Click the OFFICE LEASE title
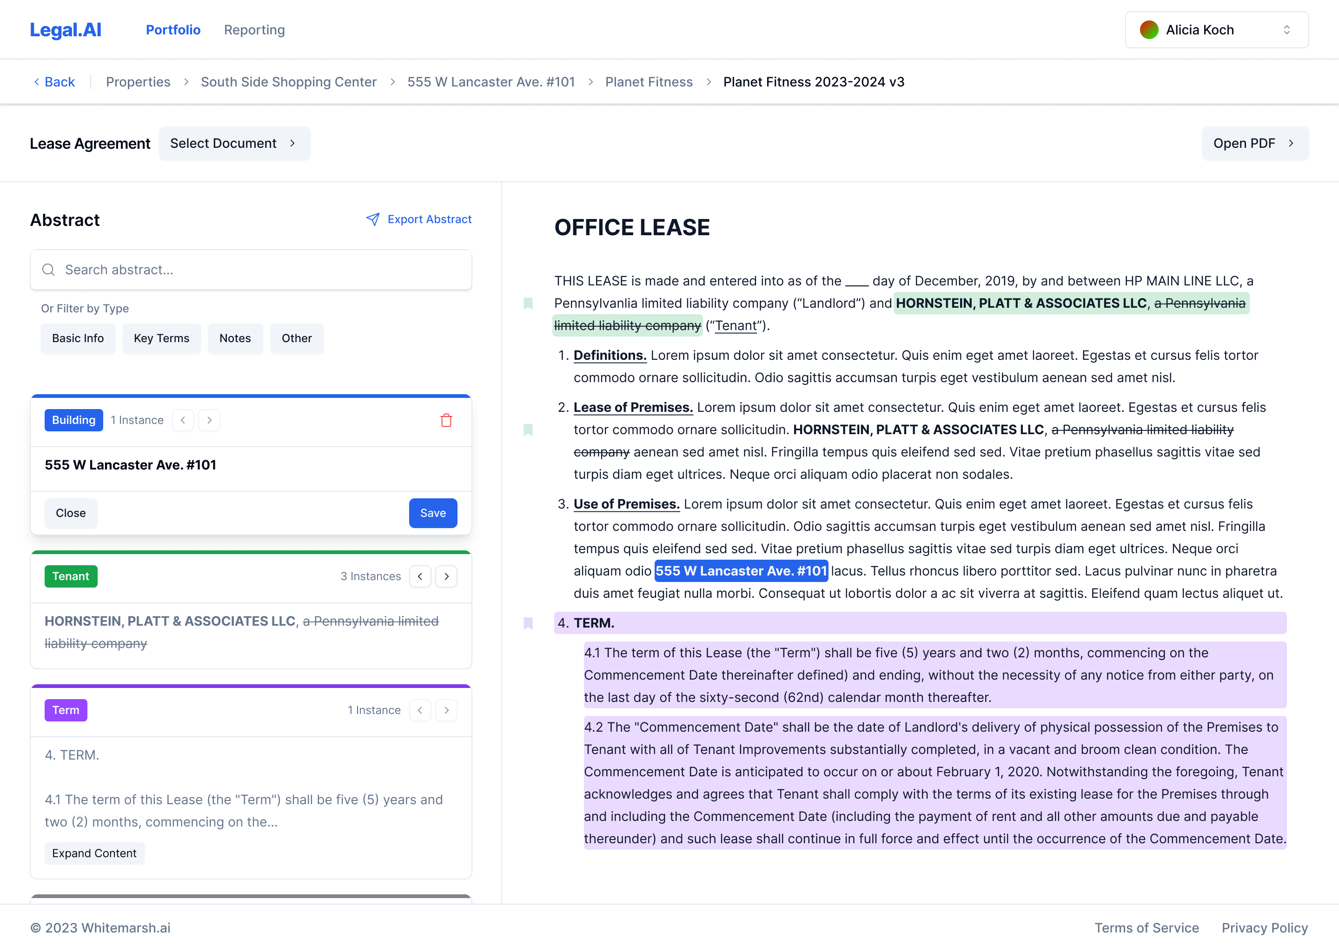 click(632, 227)
